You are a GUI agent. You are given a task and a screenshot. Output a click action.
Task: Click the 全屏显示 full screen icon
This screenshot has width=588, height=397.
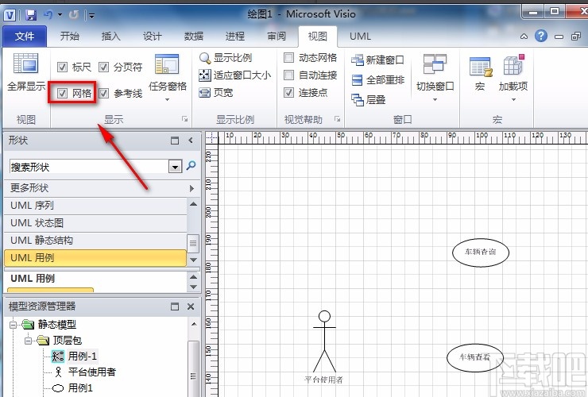tap(26, 72)
